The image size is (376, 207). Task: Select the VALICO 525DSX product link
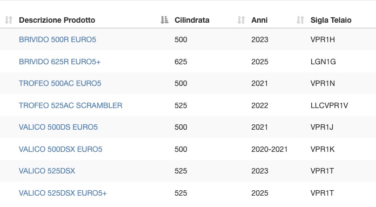coord(47,171)
